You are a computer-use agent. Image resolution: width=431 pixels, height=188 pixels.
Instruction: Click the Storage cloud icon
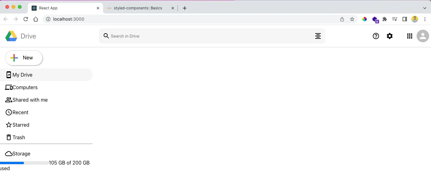[x=9, y=154]
